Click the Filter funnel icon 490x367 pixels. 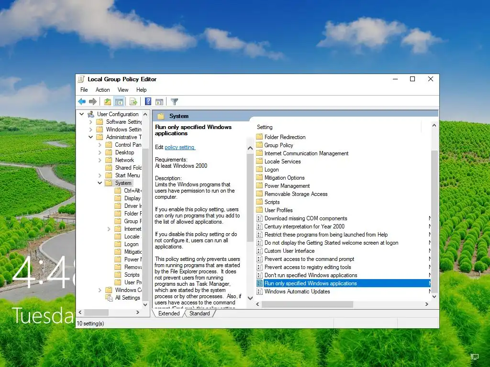tap(174, 101)
